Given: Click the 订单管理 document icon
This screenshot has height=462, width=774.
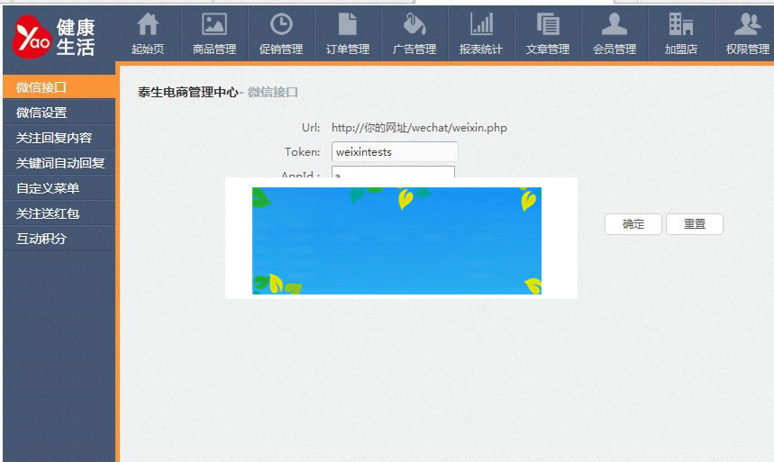Looking at the screenshot, I should coord(347,24).
